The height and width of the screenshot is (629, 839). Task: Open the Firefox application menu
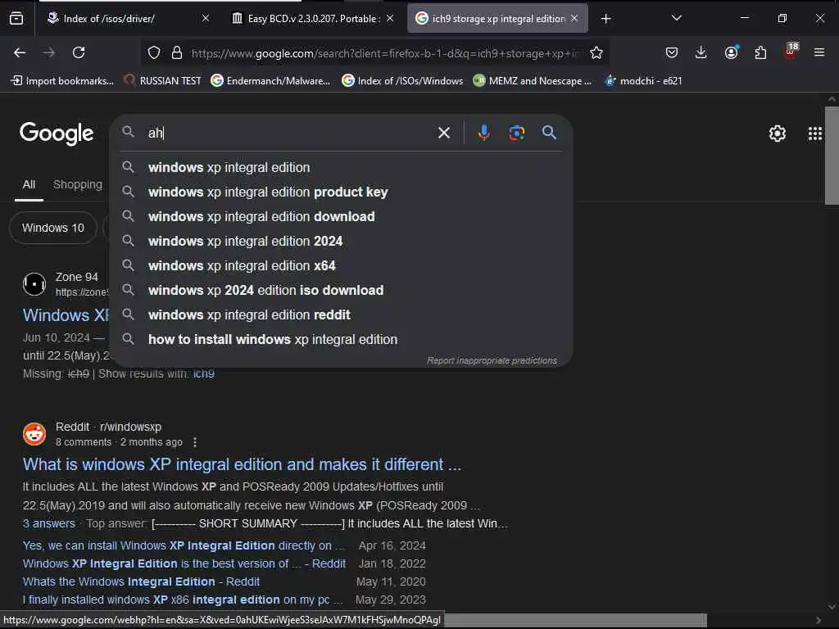tap(819, 52)
